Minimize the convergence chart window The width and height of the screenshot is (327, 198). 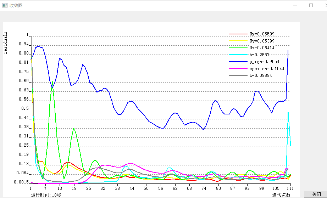(x=295, y=5)
